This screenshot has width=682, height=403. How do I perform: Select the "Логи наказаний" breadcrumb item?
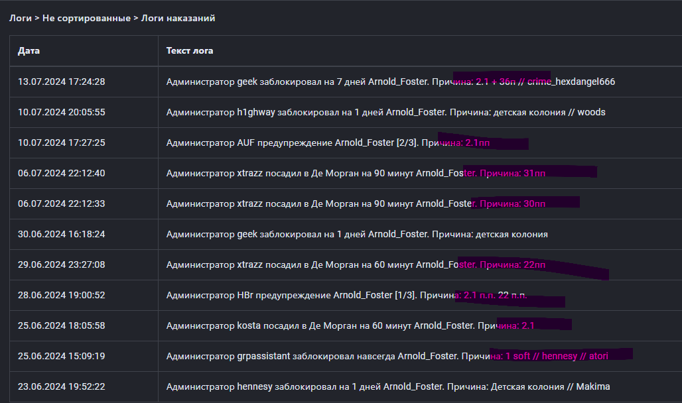click(x=178, y=19)
